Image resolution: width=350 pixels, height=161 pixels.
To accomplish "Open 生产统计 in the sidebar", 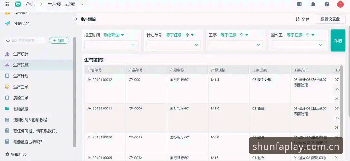I will click(21, 54).
